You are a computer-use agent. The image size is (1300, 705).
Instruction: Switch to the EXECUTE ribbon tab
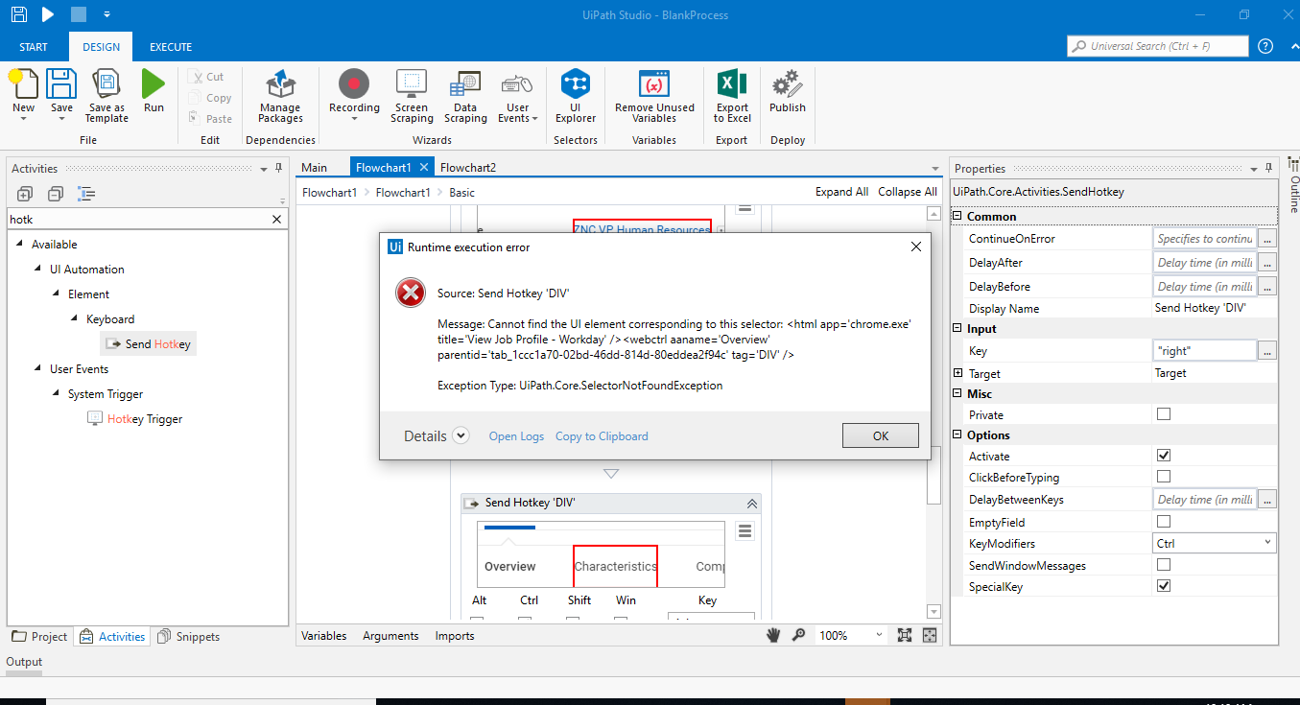coord(171,47)
